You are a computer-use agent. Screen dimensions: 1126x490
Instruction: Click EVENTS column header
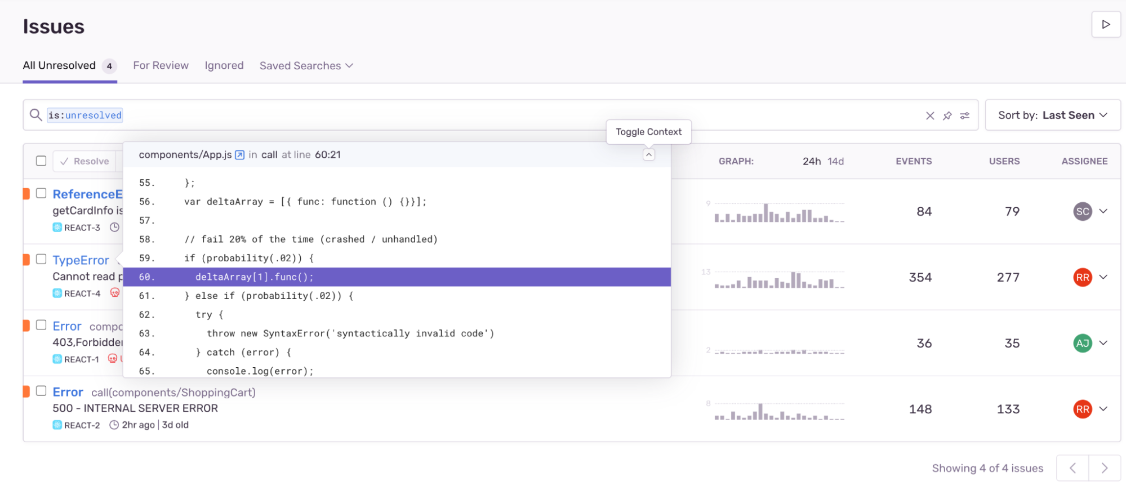tap(914, 162)
